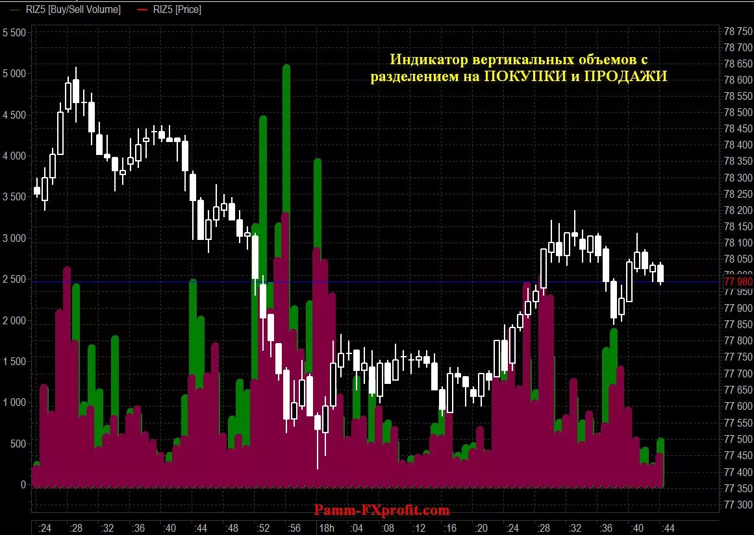Click the 78 100 price axis label
754x535 pixels.
tap(738, 243)
